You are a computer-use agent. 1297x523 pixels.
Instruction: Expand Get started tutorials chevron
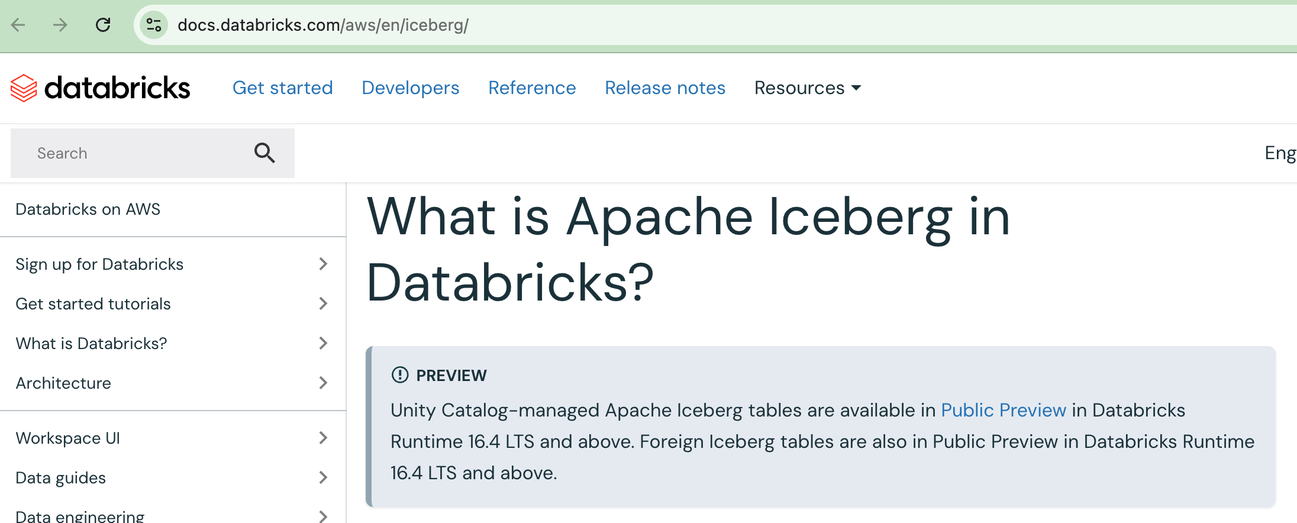click(323, 304)
